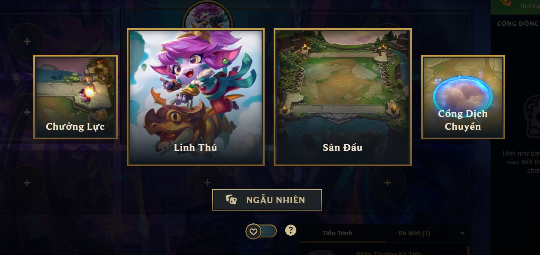Click the Ngẫu Nhiên randomize button
The height and width of the screenshot is (255, 540).
(267, 200)
